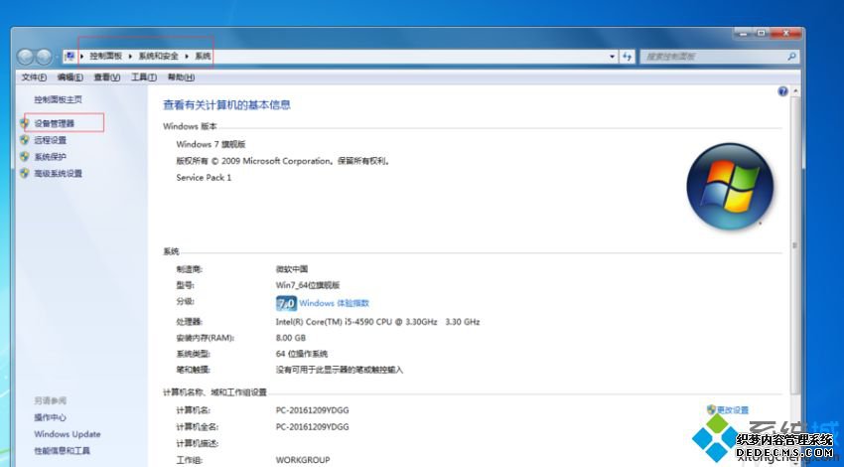Click the control panel icon in the address bar
This screenshot has height=467, width=844.
pos(70,56)
